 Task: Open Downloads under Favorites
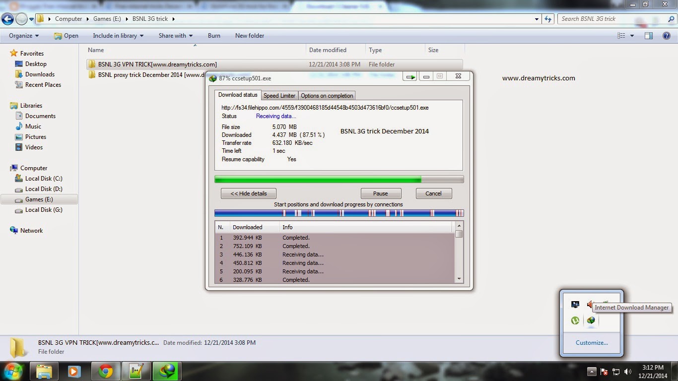[x=40, y=74]
